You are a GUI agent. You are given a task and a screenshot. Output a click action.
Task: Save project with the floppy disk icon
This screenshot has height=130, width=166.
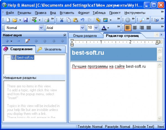(x=25, y=20)
